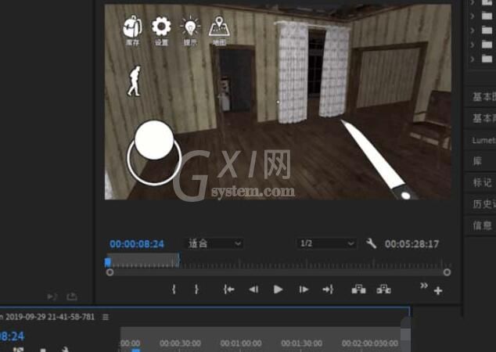Screen dimensions: 496x352
Task: Click the dim play-to-out icon in left panel
Action: [52, 296]
